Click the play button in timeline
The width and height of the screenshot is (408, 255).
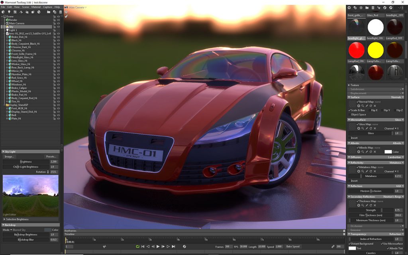(x=158, y=247)
